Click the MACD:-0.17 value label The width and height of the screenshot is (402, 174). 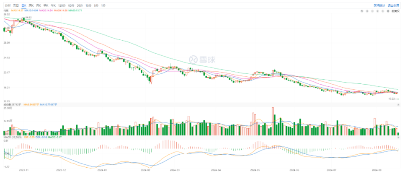54,137
